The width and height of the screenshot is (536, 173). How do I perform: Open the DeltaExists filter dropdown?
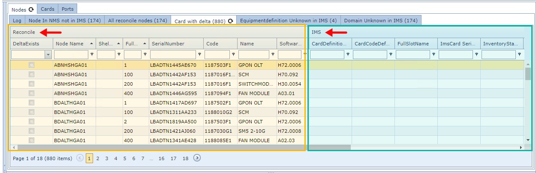pyautogui.click(x=48, y=55)
